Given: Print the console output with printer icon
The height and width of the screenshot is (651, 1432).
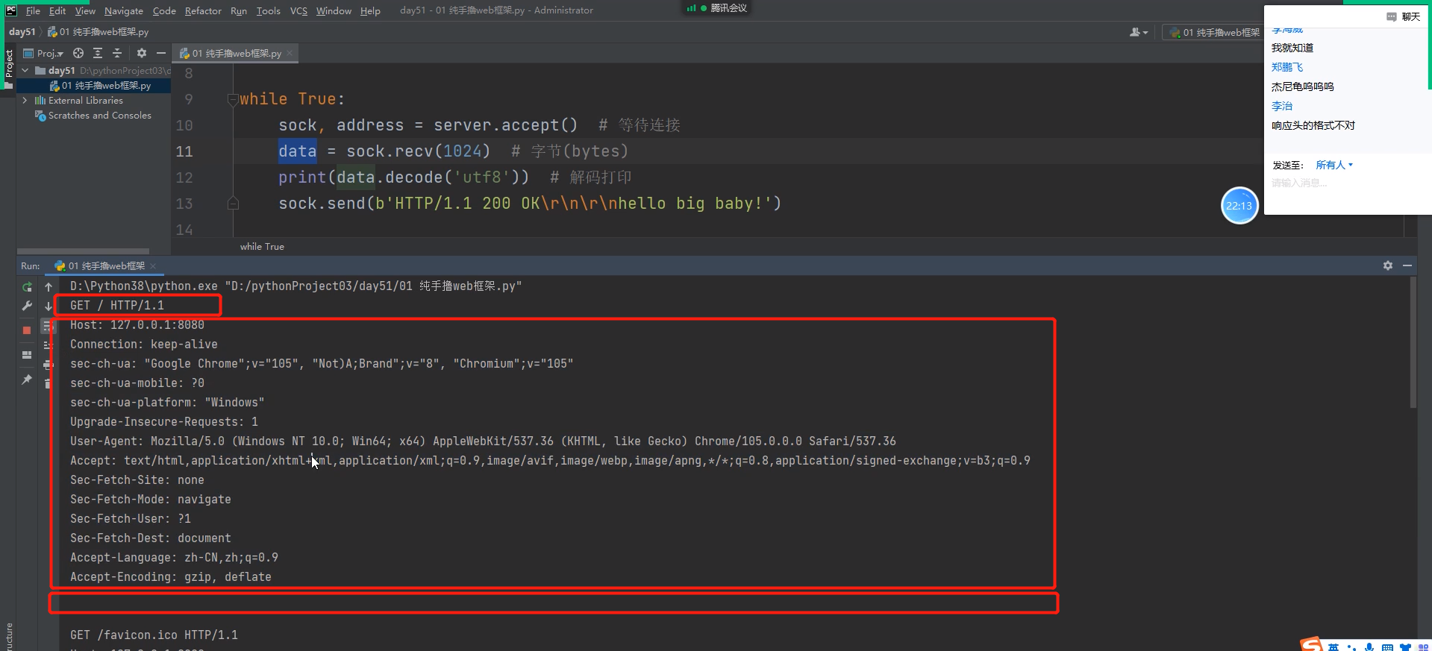Looking at the screenshot, I should pos(48,365).
